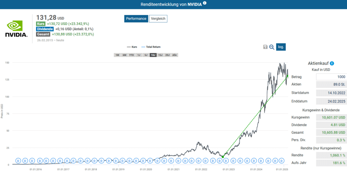Click the Aufs Jahr value 181.6 %

pyautogui.click(x=331, y=163)
